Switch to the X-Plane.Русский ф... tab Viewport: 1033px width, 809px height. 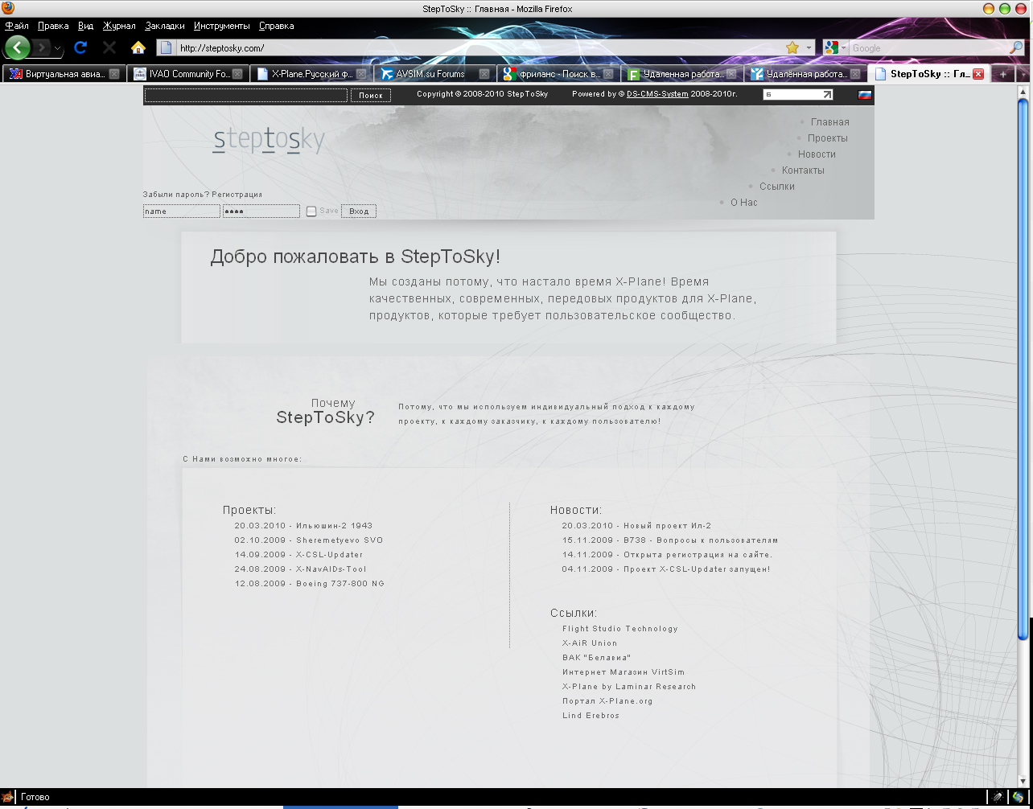tap(311, 74)
